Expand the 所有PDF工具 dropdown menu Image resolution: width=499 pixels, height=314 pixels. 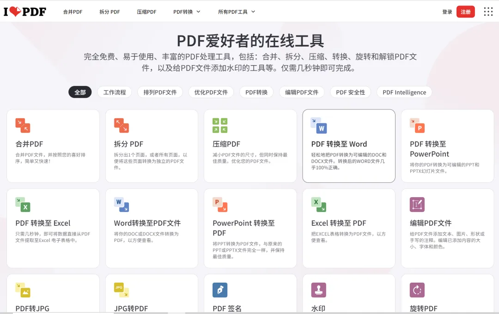point(237,12)
